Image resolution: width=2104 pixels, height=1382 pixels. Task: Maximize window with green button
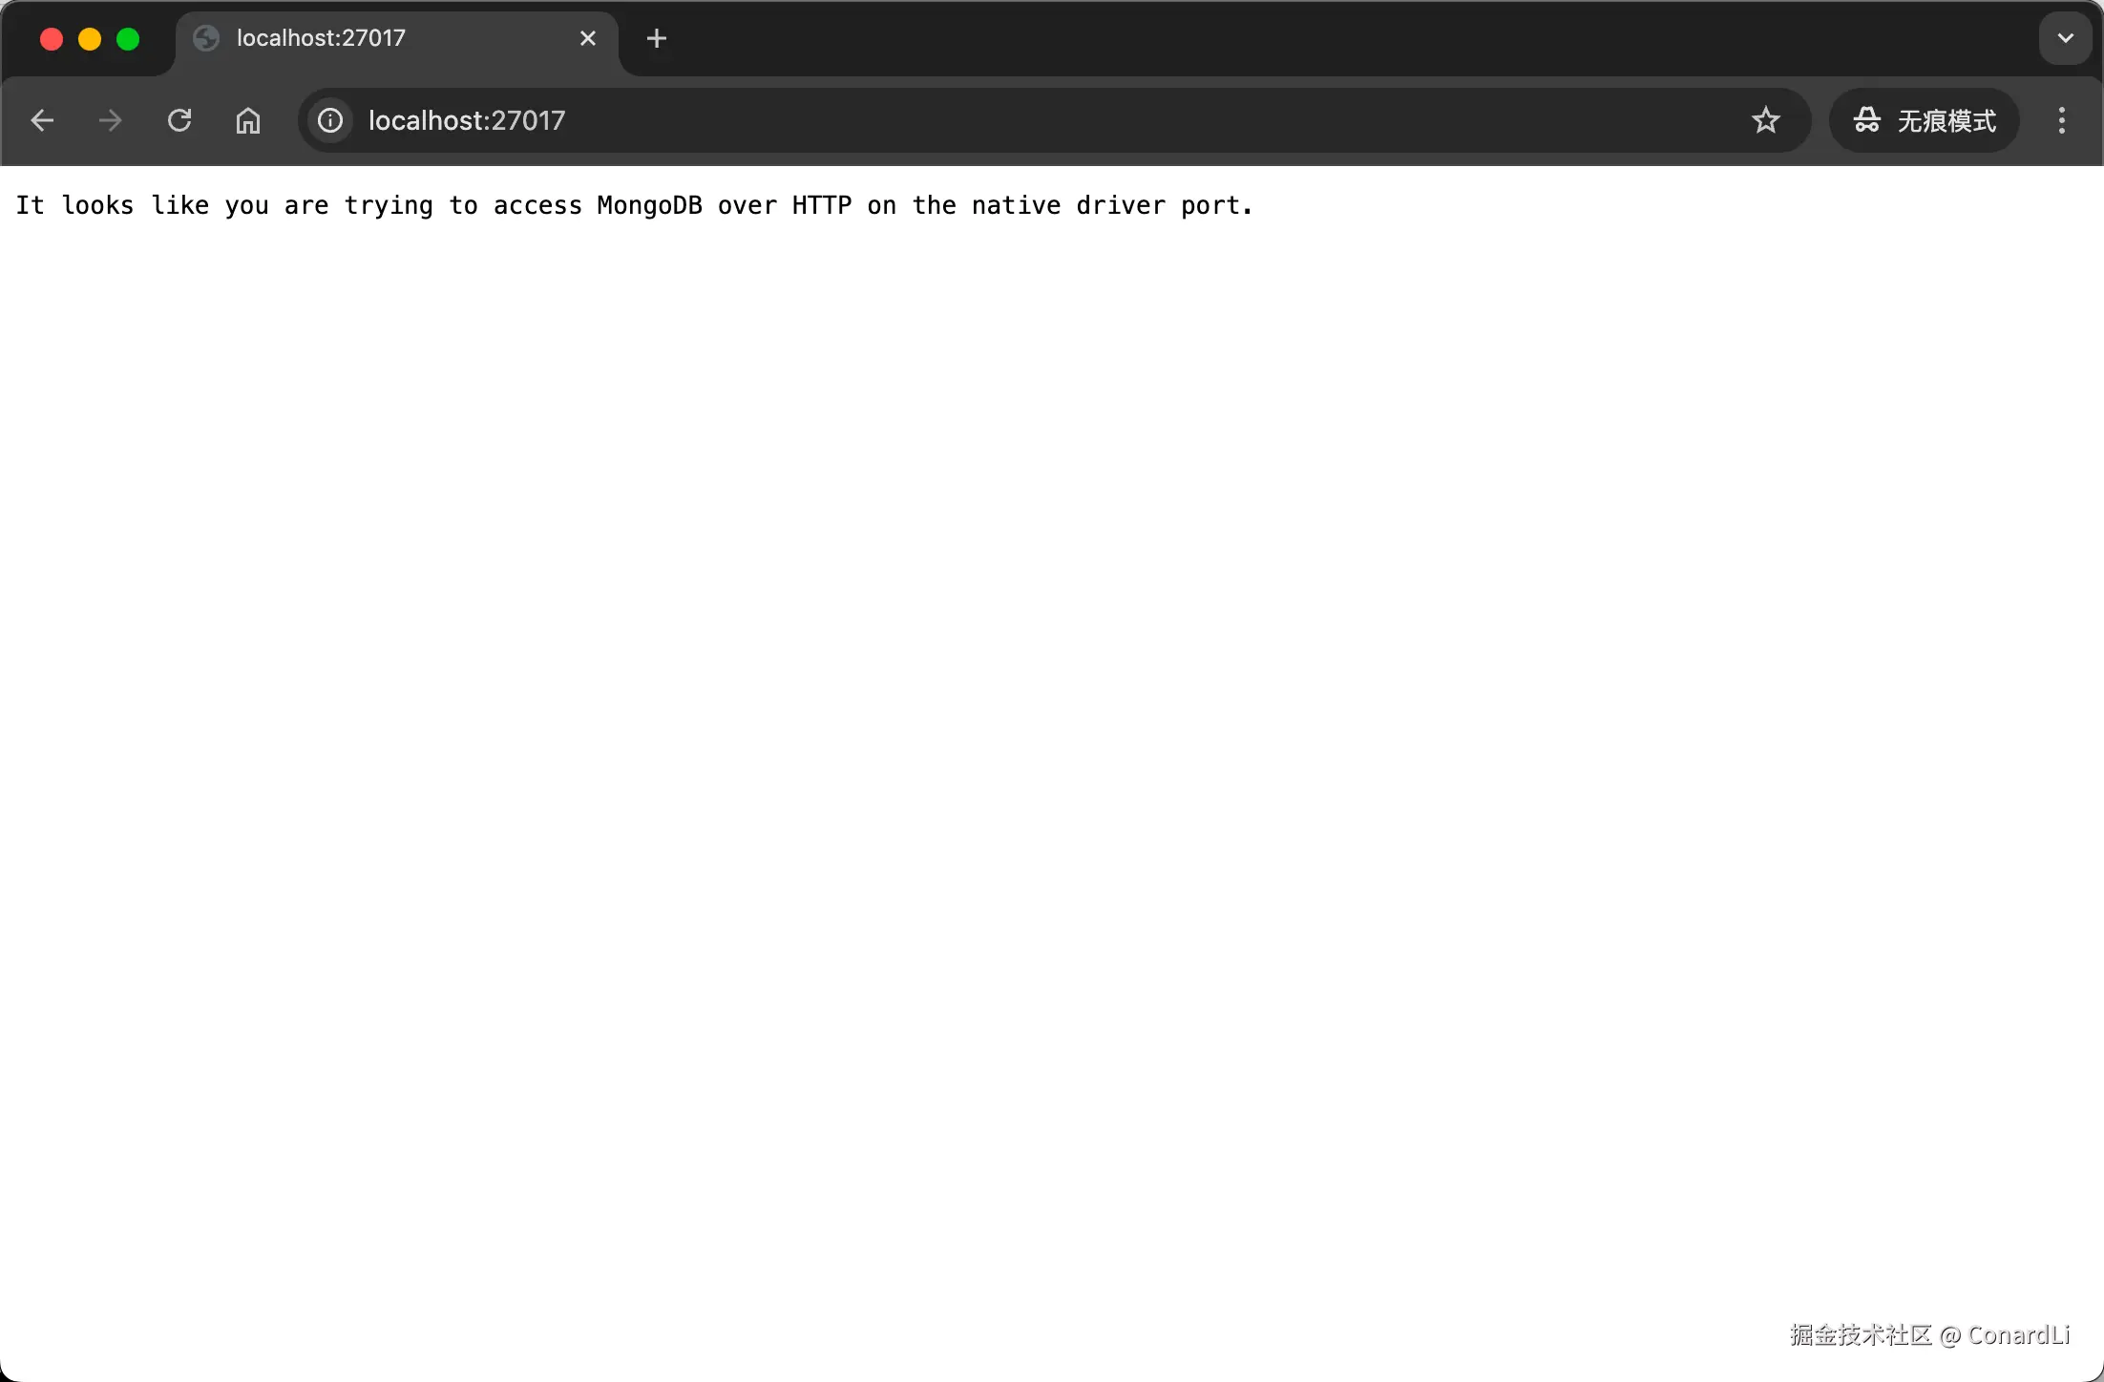point(128,38)
